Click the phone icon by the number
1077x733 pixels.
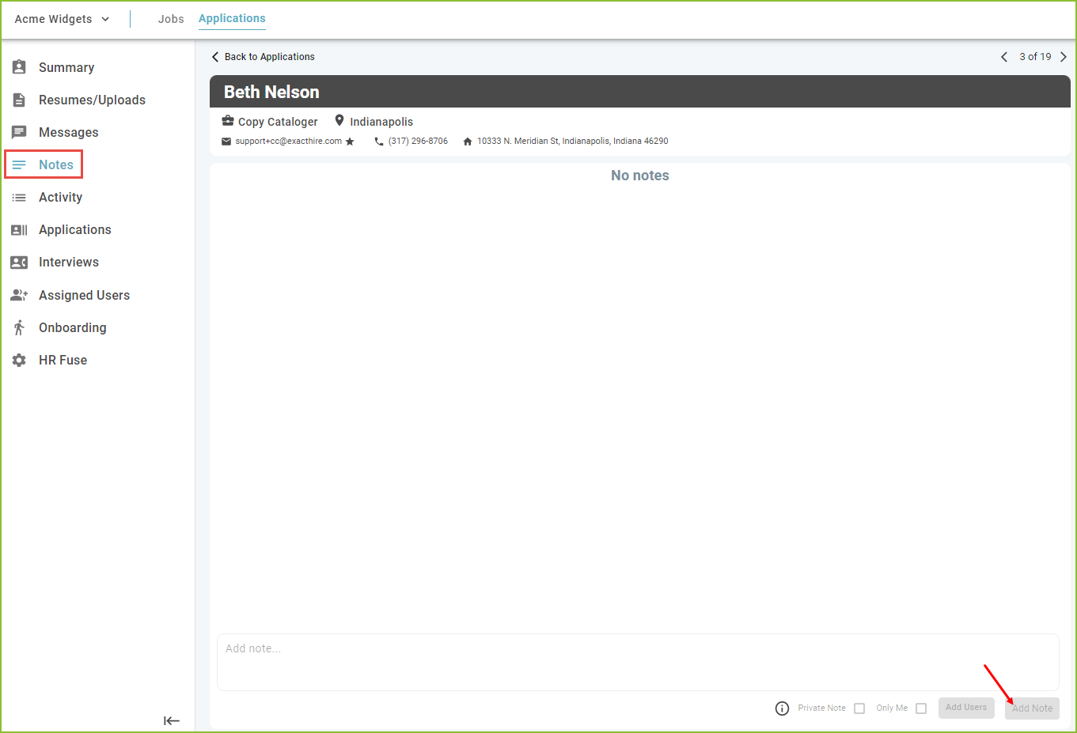[379, 142]
